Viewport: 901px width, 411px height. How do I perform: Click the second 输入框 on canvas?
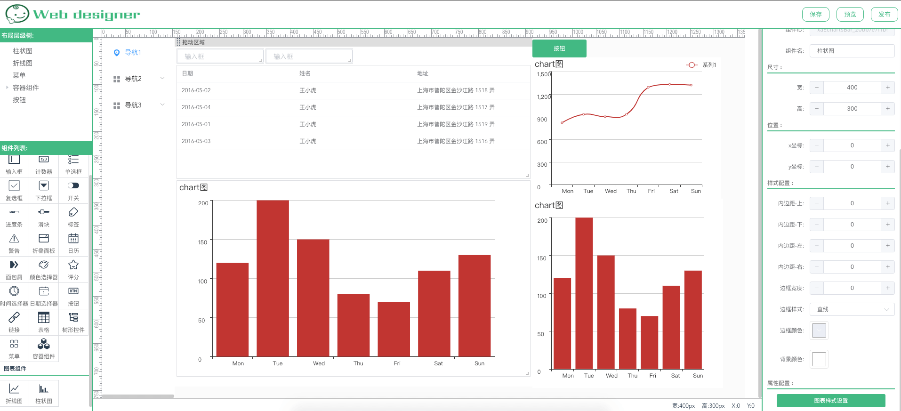[x=309, y=56]
